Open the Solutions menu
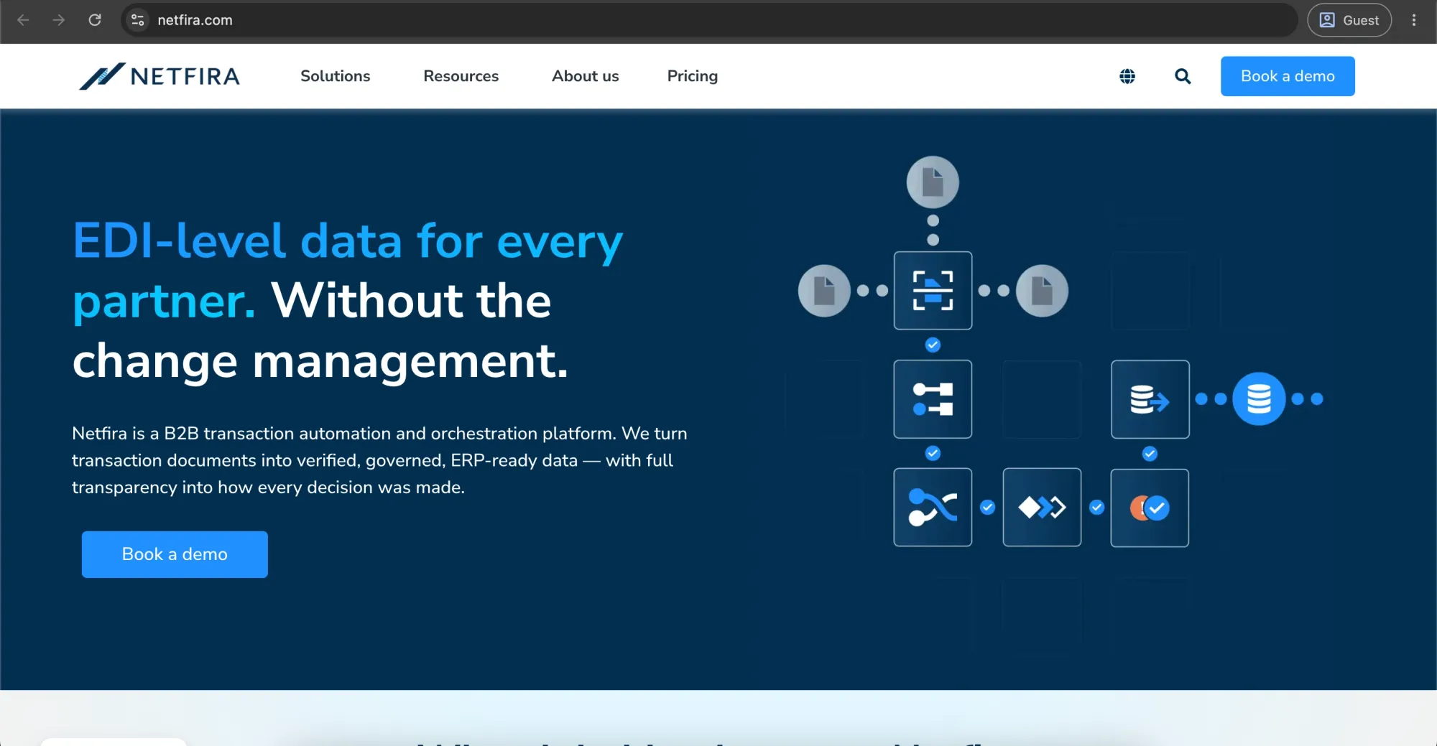The image size is (1437, 746). tap(336, 76)
